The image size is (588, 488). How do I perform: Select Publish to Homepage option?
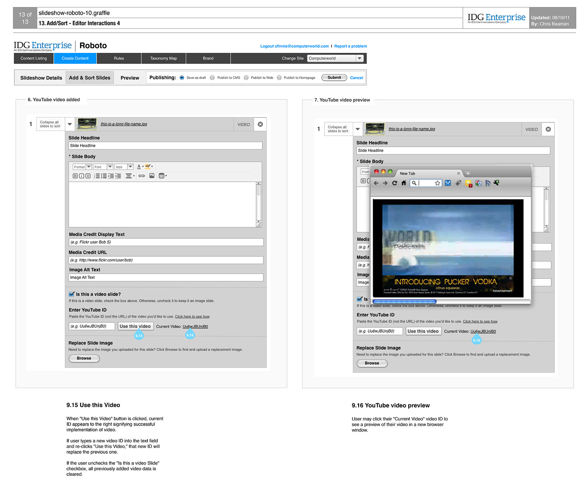(279, 78)
